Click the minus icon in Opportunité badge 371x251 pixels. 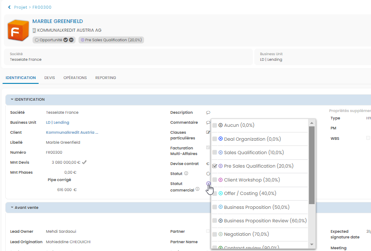71,40
